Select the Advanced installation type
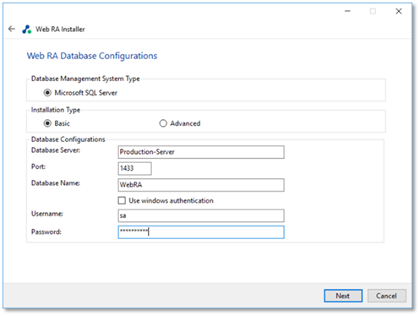This screenshot has height=316, width=420. (x=163, y=123)
